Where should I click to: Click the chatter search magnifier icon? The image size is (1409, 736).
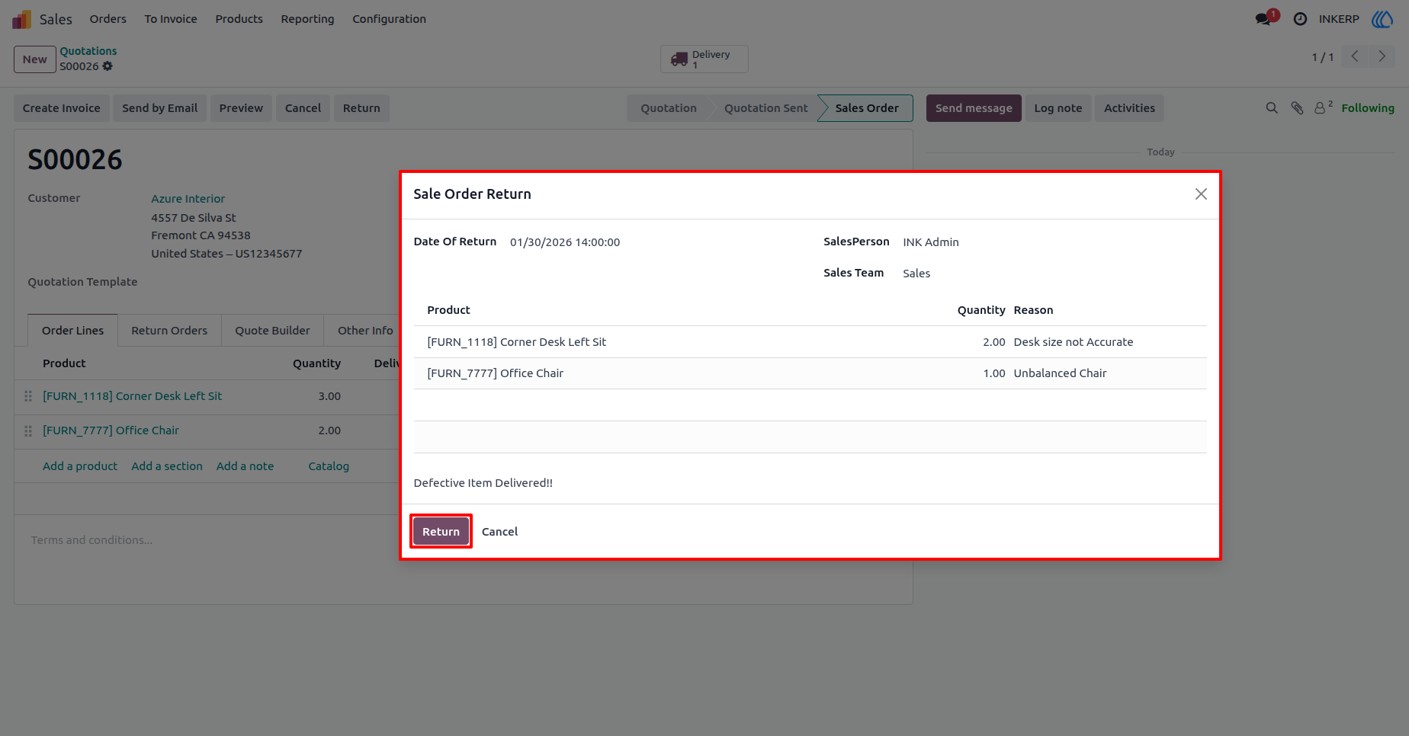pos(1272,108)
